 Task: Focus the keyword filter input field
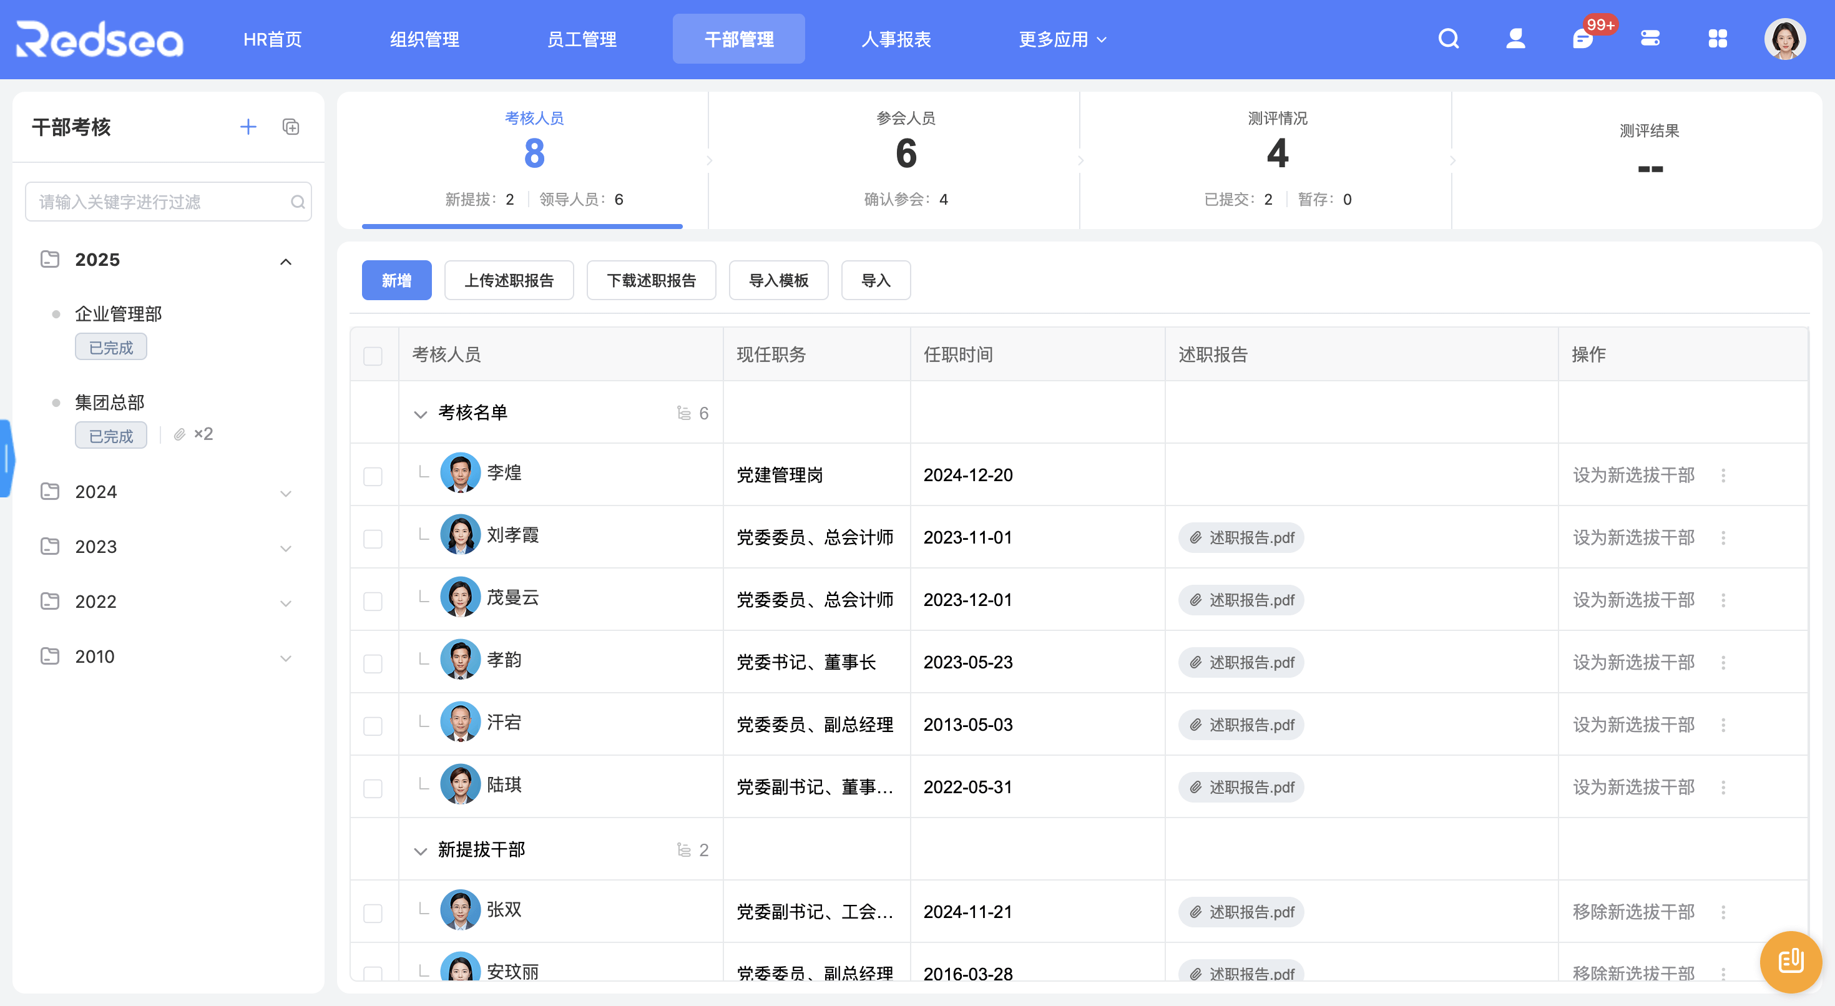coord(168,202)
